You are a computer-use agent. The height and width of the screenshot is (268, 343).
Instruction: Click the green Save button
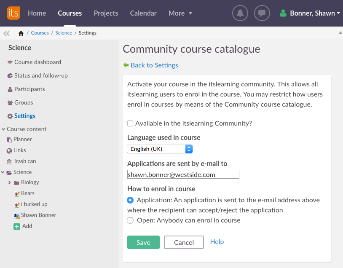pyautogui.click(x=143, y=242)
